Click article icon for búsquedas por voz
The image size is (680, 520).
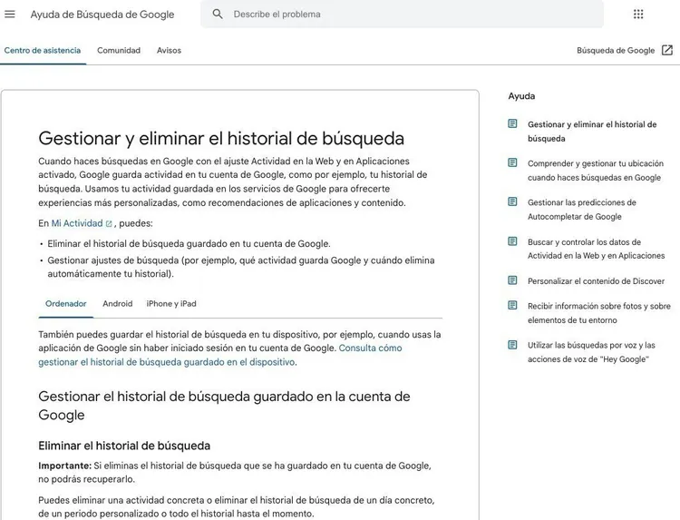(x=512, y=345)
